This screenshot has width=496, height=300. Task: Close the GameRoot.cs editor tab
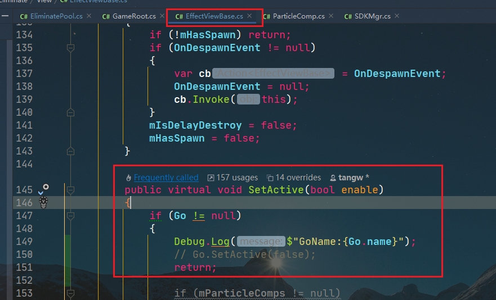pos(162,16)
